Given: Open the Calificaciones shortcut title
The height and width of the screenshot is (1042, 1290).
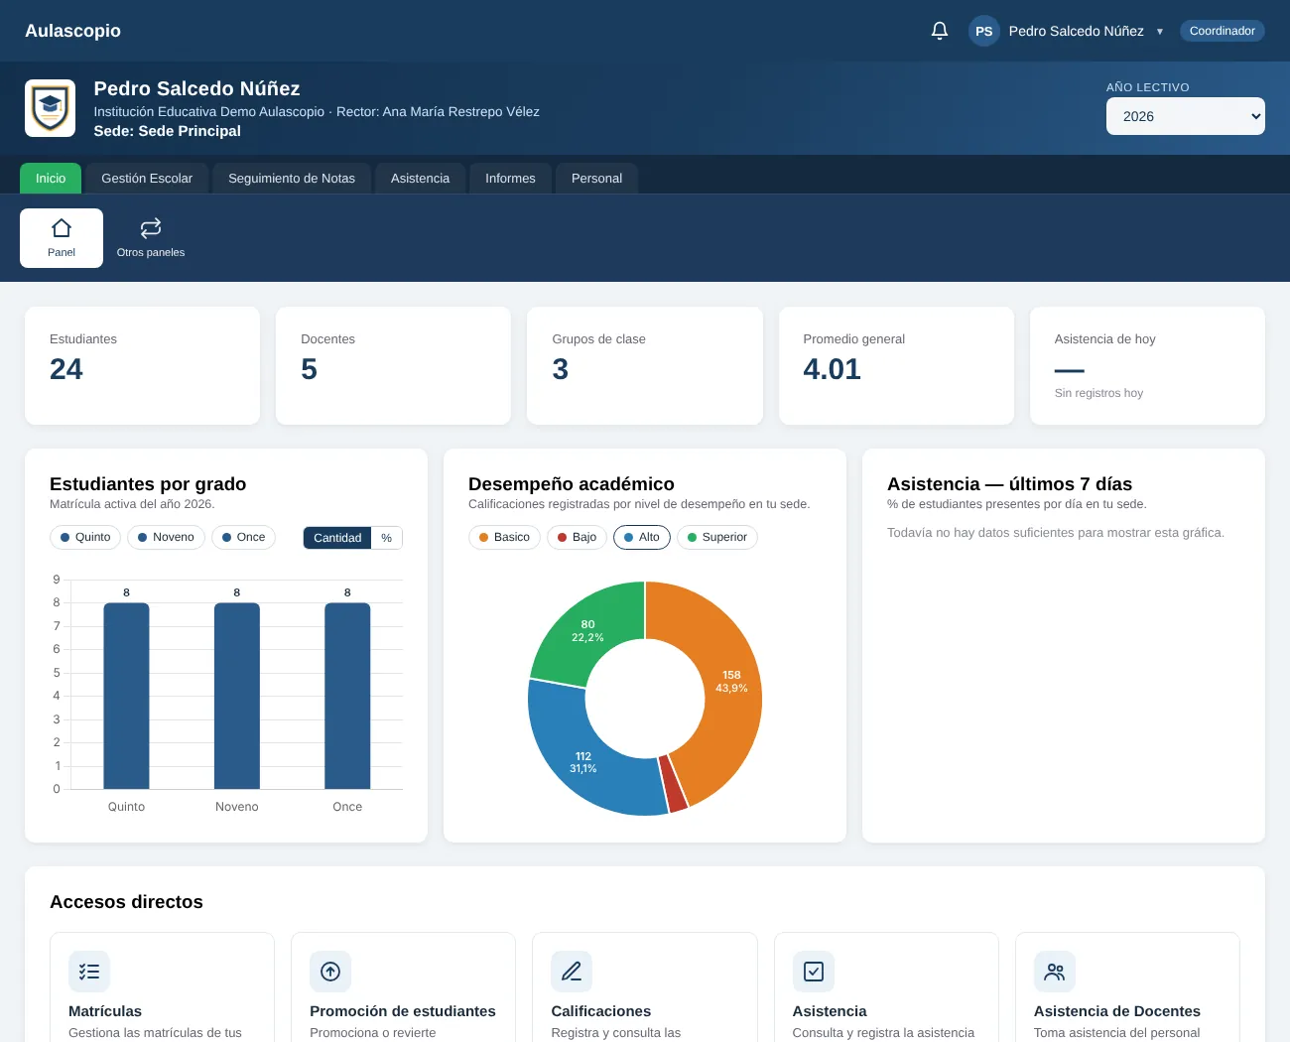Looking at the screenshot, I should point(601,1011).
